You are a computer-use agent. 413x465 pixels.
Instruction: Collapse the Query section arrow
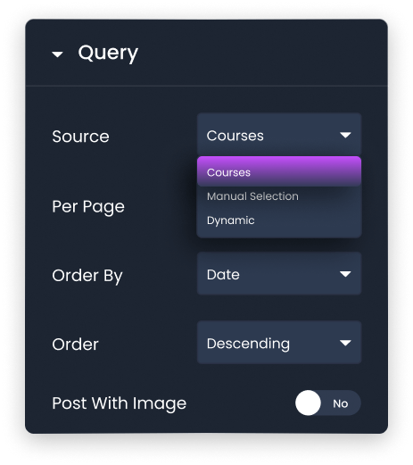pyautogui.click(x=57, y=54)
